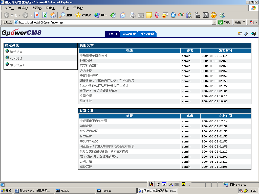Click the 媒体 toolbar icon
259x194 pixels.
coord(97,15)
